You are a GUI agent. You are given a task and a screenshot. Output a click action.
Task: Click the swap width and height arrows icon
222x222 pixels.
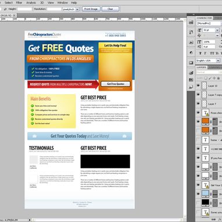[x=5, y=9]
